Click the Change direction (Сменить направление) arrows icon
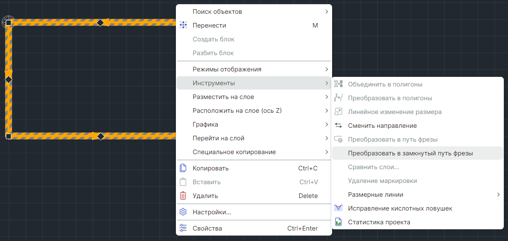508x241 pixels. point(338,126)
